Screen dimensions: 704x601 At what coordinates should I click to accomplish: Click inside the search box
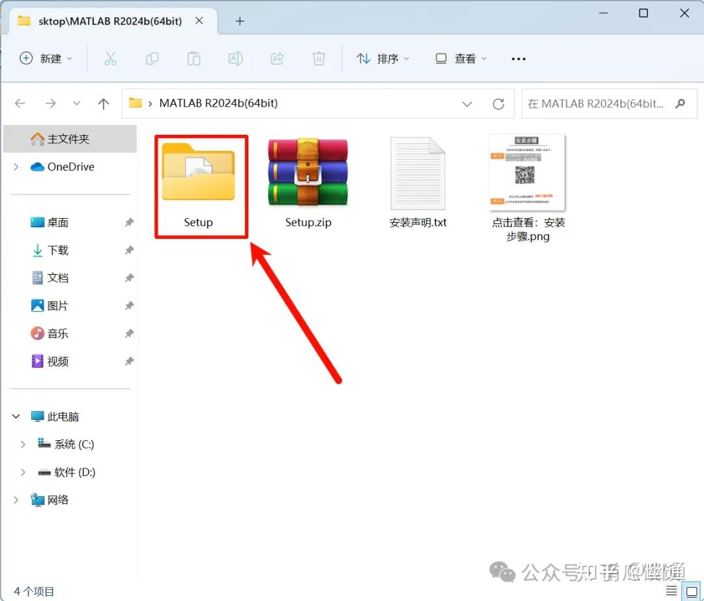coord(600,103)
